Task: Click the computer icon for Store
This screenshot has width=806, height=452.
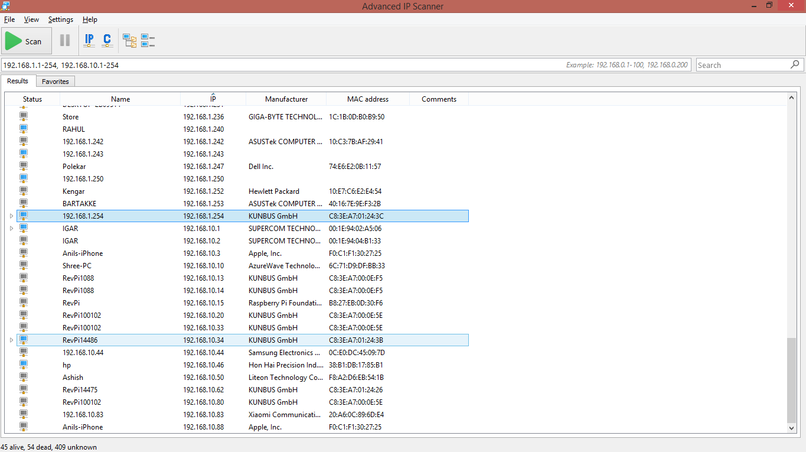Action: point(24,117)
